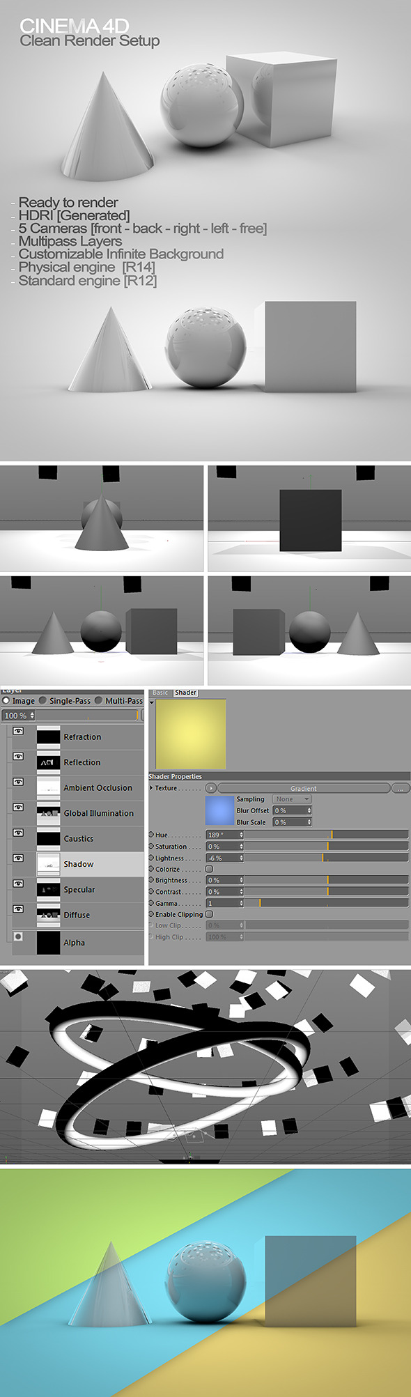
Task: Click the Enable Clipping animation circle icon
Action: coord(151,914)
